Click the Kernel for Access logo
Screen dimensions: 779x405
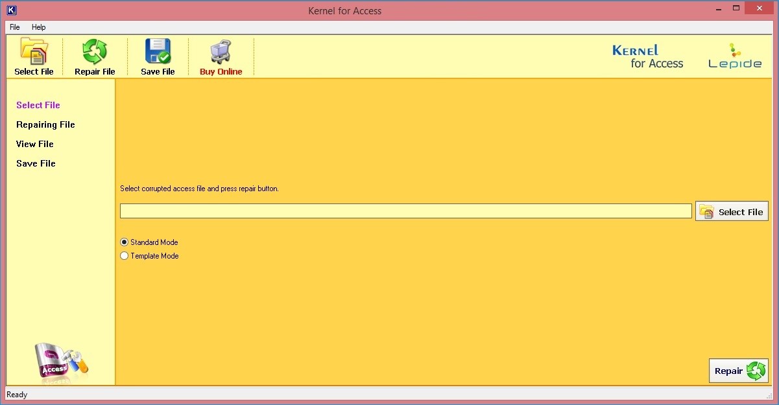(647, 56)
